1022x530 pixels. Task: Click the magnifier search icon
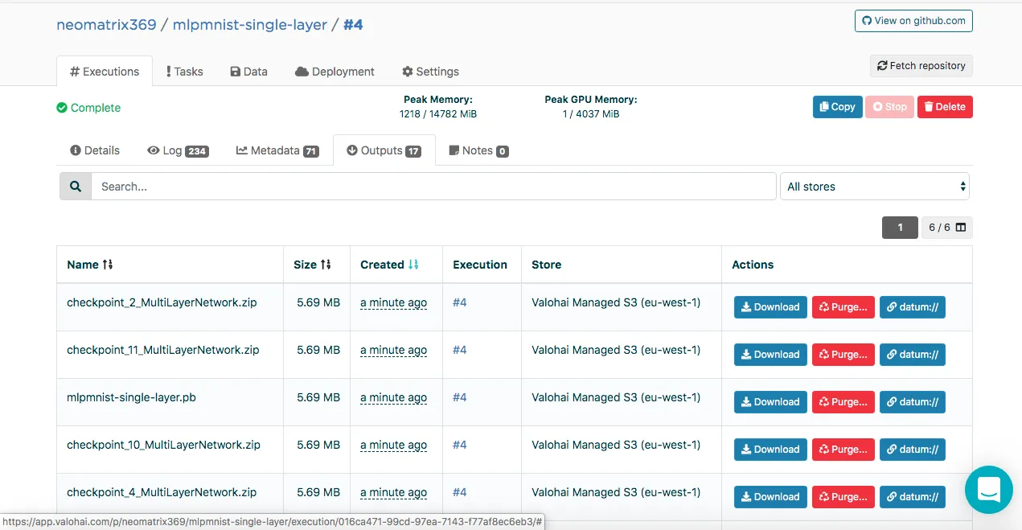point(76,187)
